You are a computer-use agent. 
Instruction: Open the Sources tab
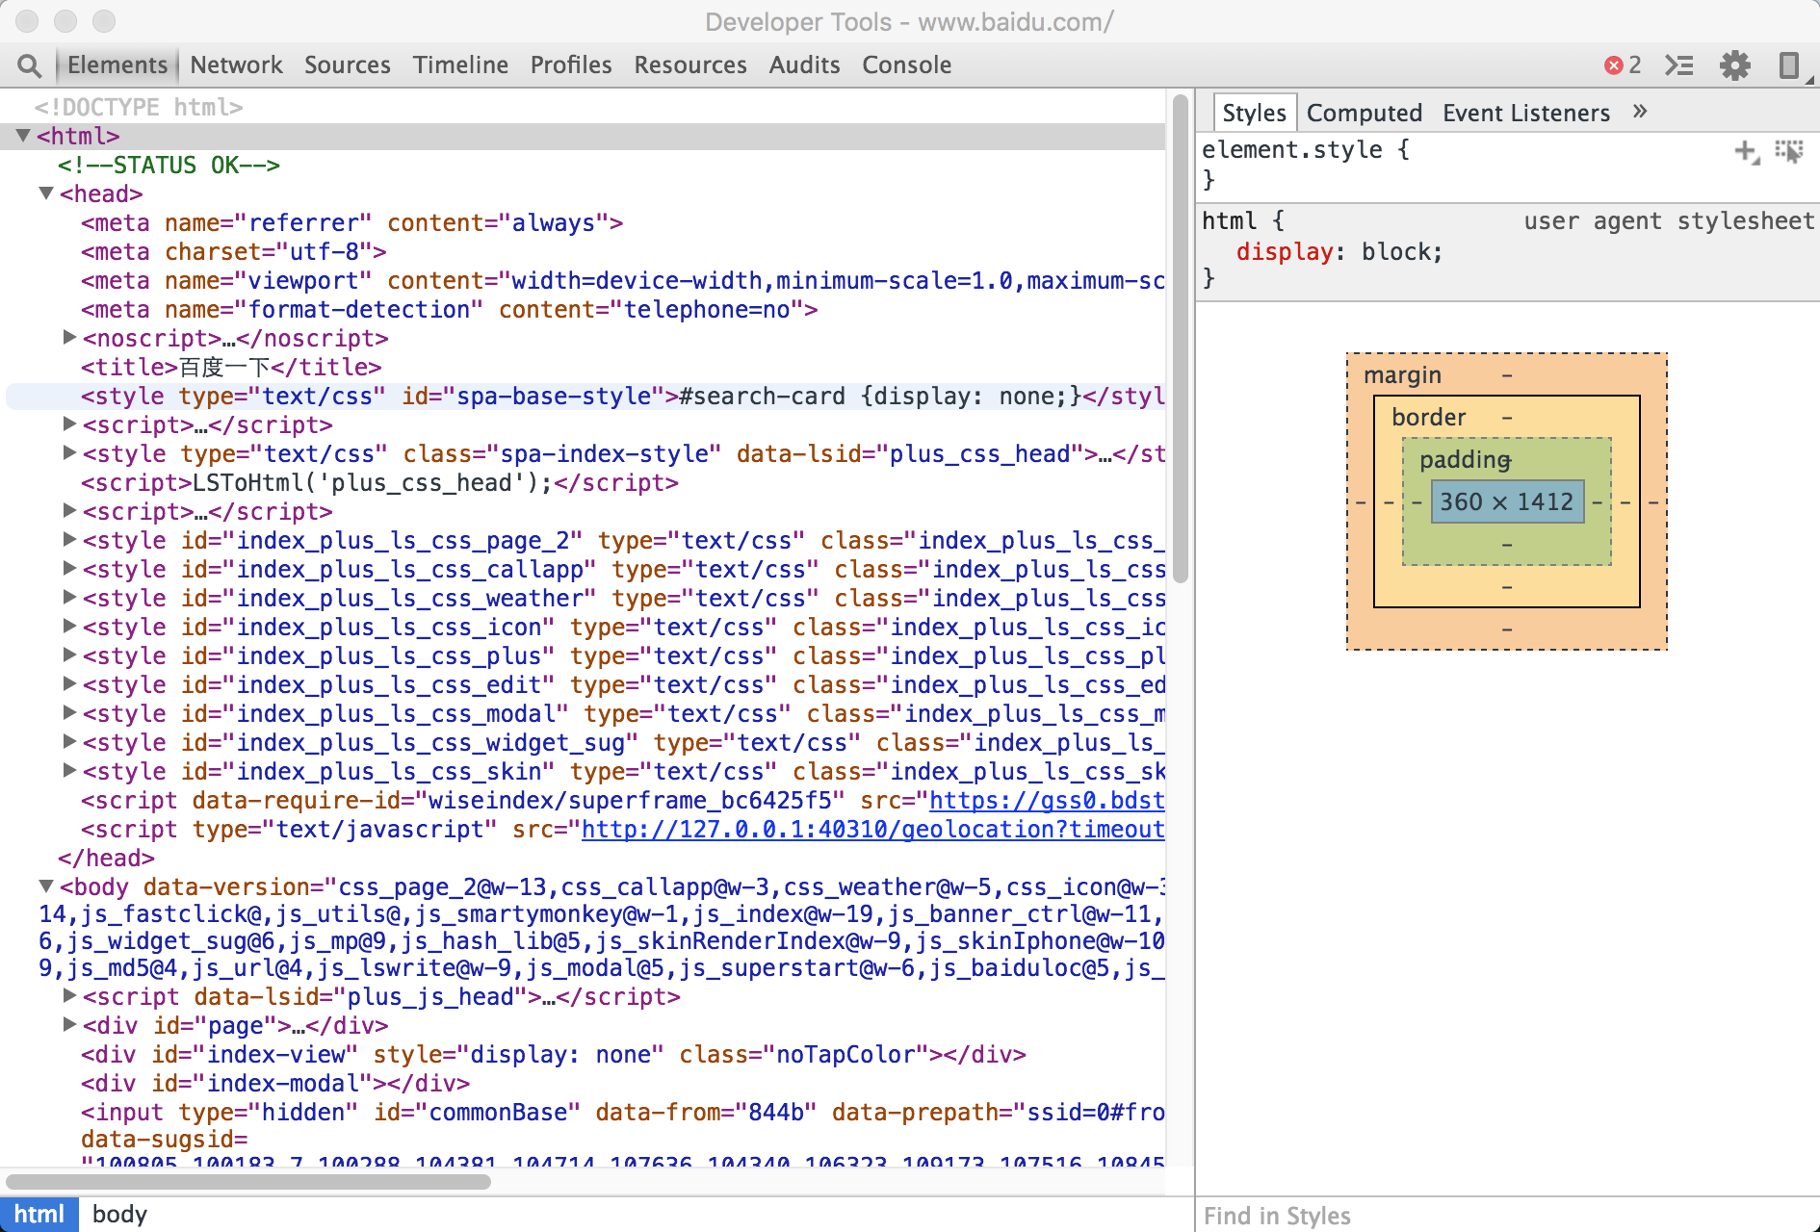(348, 64)
